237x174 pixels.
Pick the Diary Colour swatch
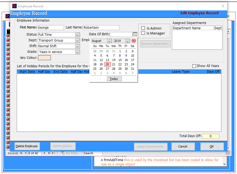point(44,58)
